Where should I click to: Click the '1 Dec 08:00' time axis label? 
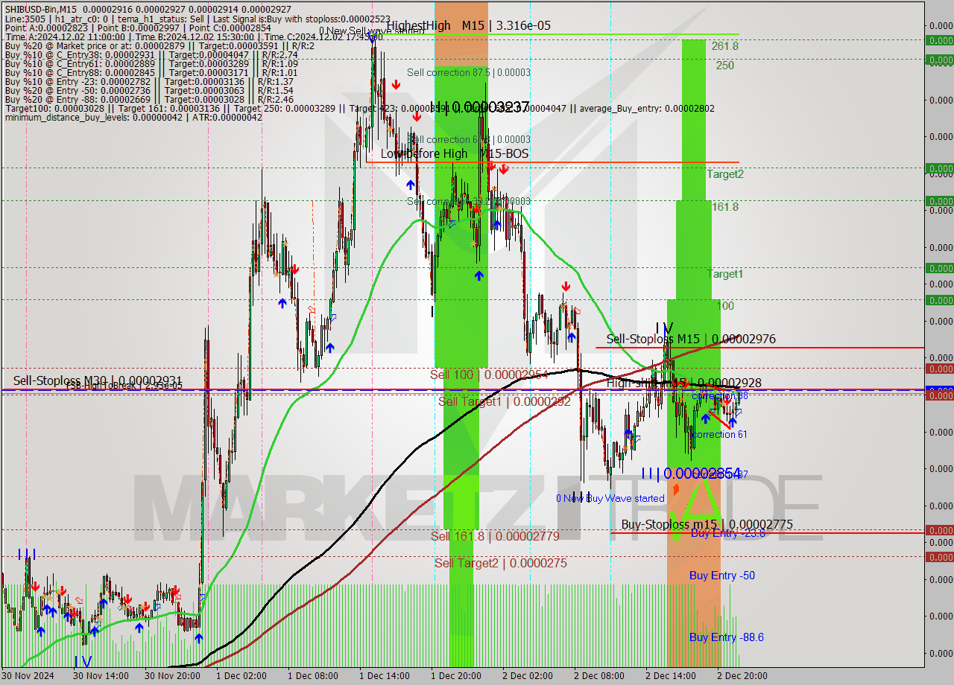click(313, 676)
